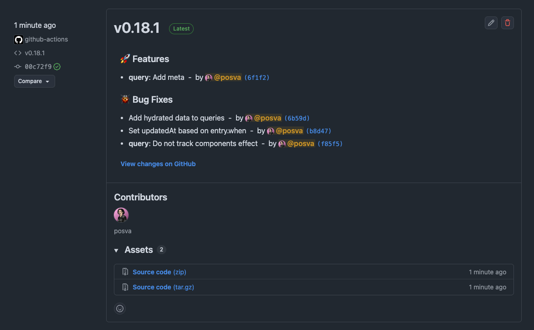Download Source code (zip)
This screenshot has height=330, width=534.
pyautogui.click(x=159, y=272)
